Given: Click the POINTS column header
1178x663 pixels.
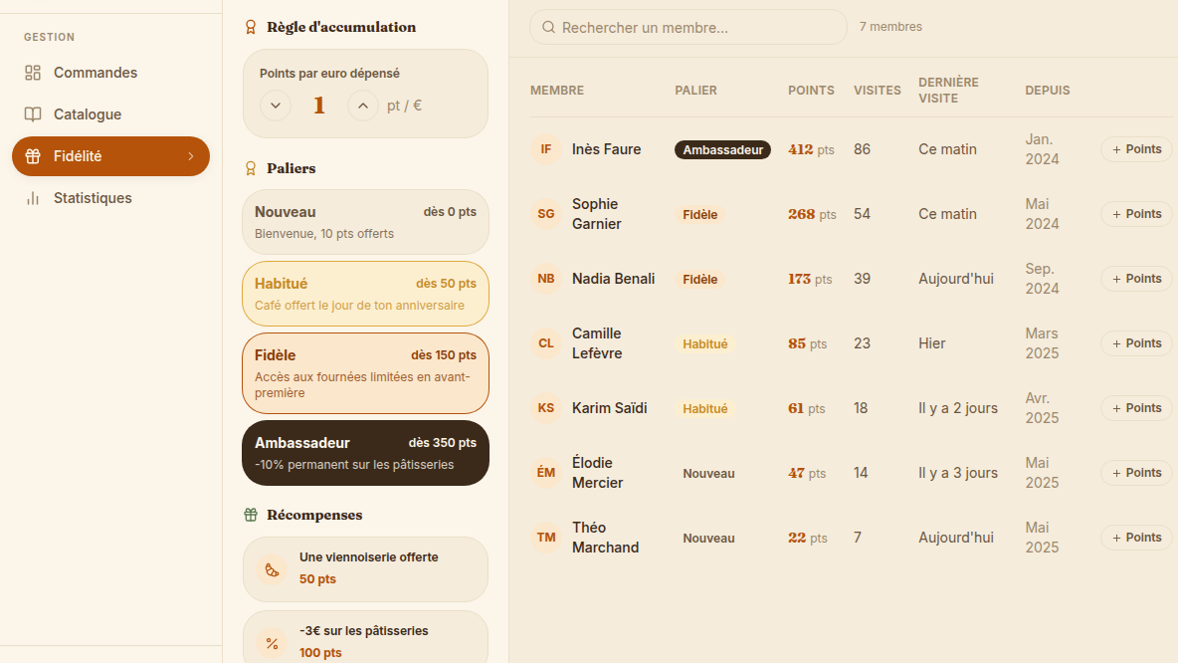Looking at the screenshot, I should tap(812, 91).
